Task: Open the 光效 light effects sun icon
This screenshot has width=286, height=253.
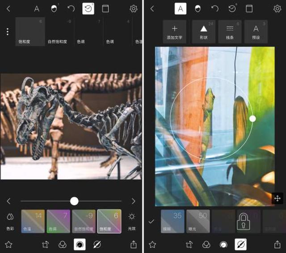Action: click(132, 221)
